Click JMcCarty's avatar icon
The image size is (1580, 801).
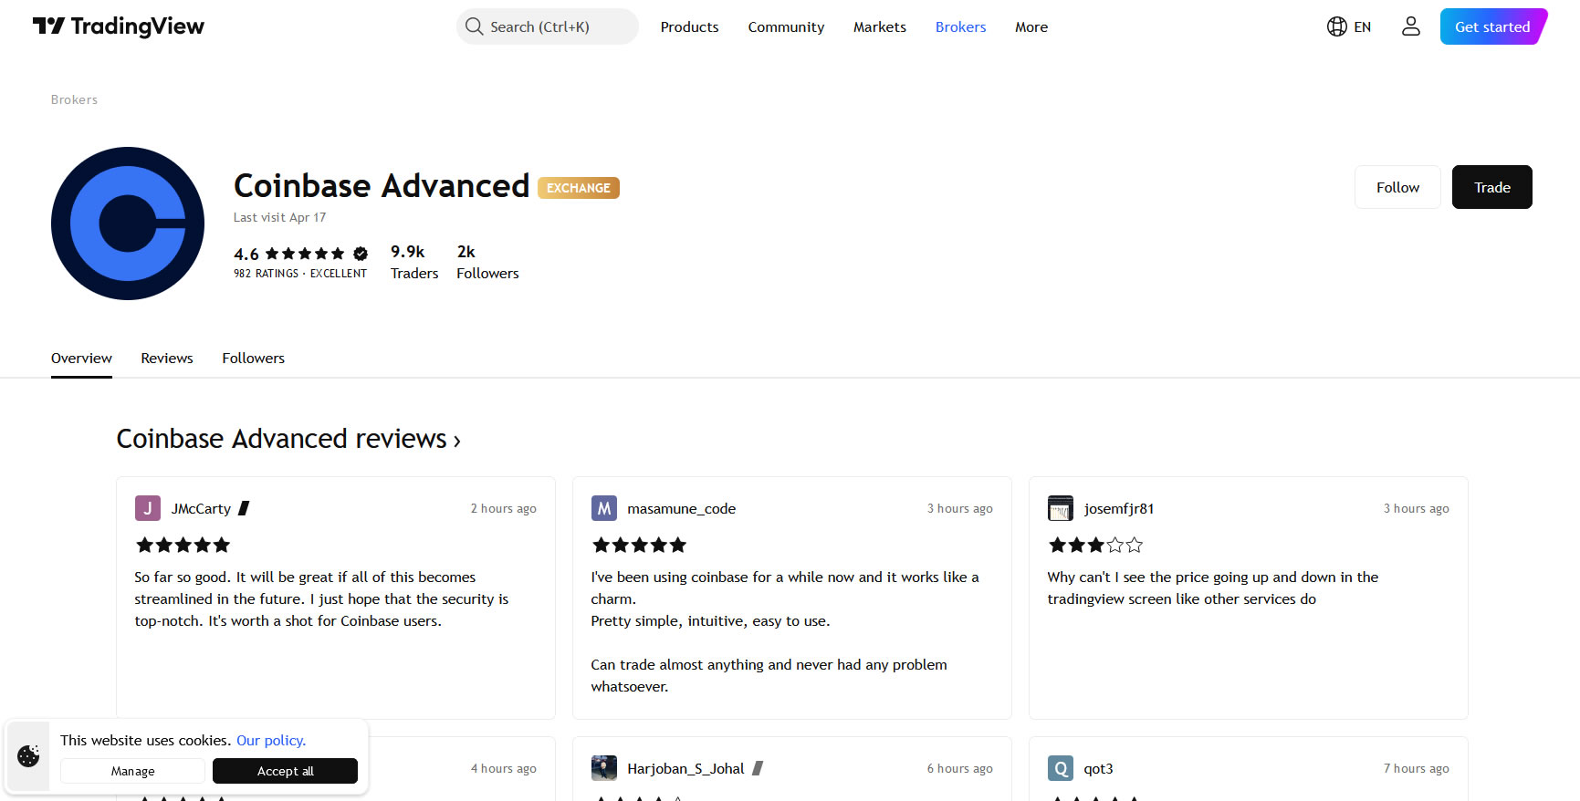[147, 508]
